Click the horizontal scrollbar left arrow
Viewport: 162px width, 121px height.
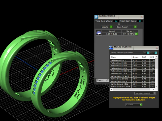click(x=112, y=89)
